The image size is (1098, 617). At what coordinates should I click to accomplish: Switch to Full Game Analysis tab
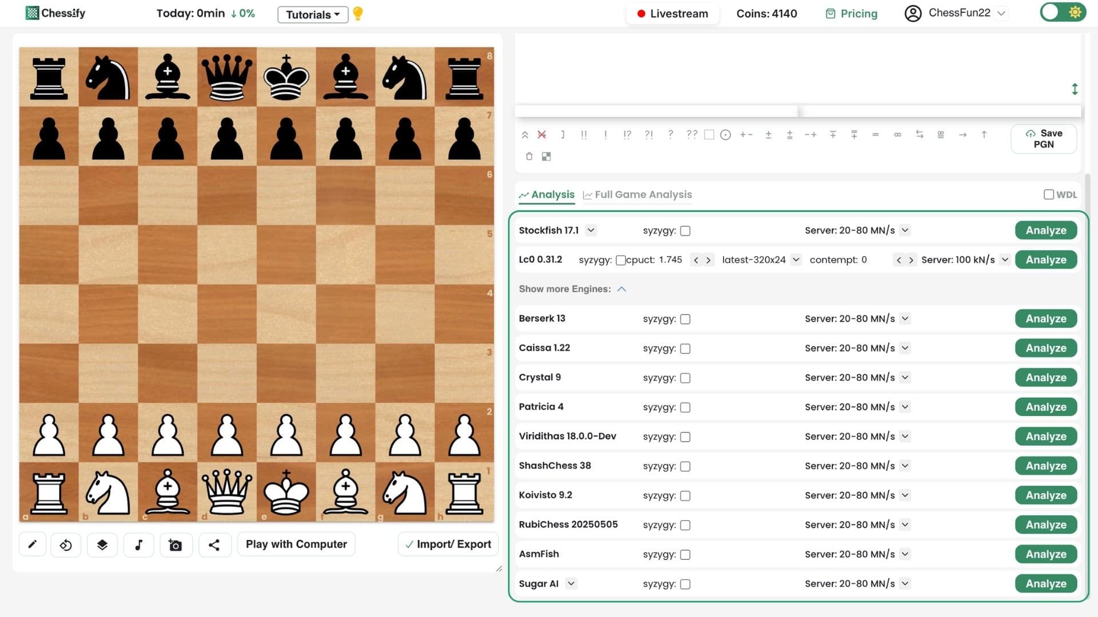(x=637, y=195)
